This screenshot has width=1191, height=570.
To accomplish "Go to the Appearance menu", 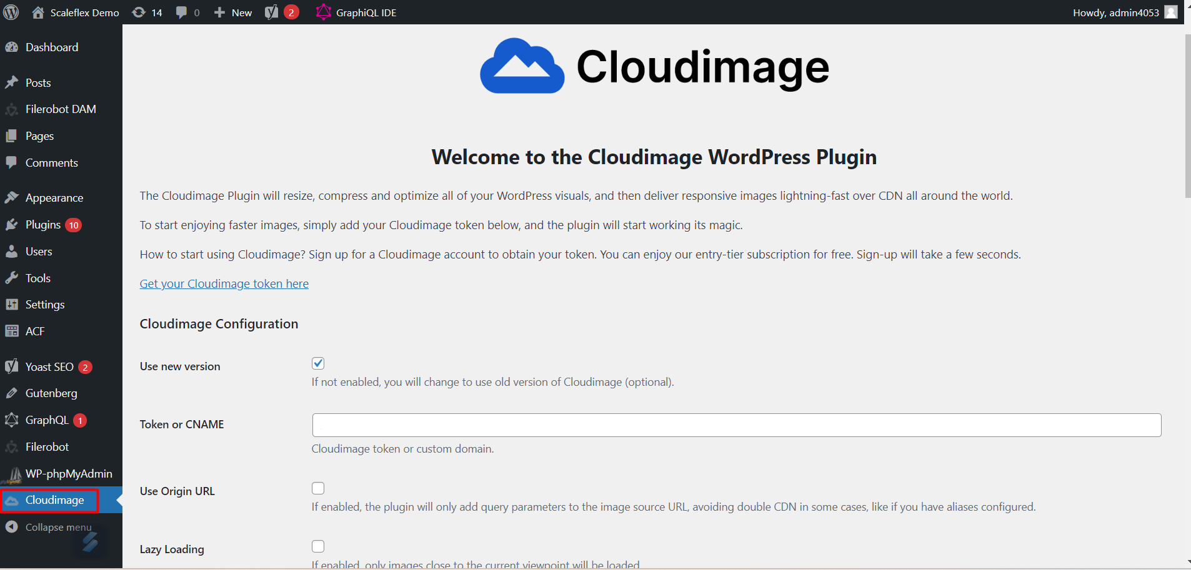I will [54, 198].
